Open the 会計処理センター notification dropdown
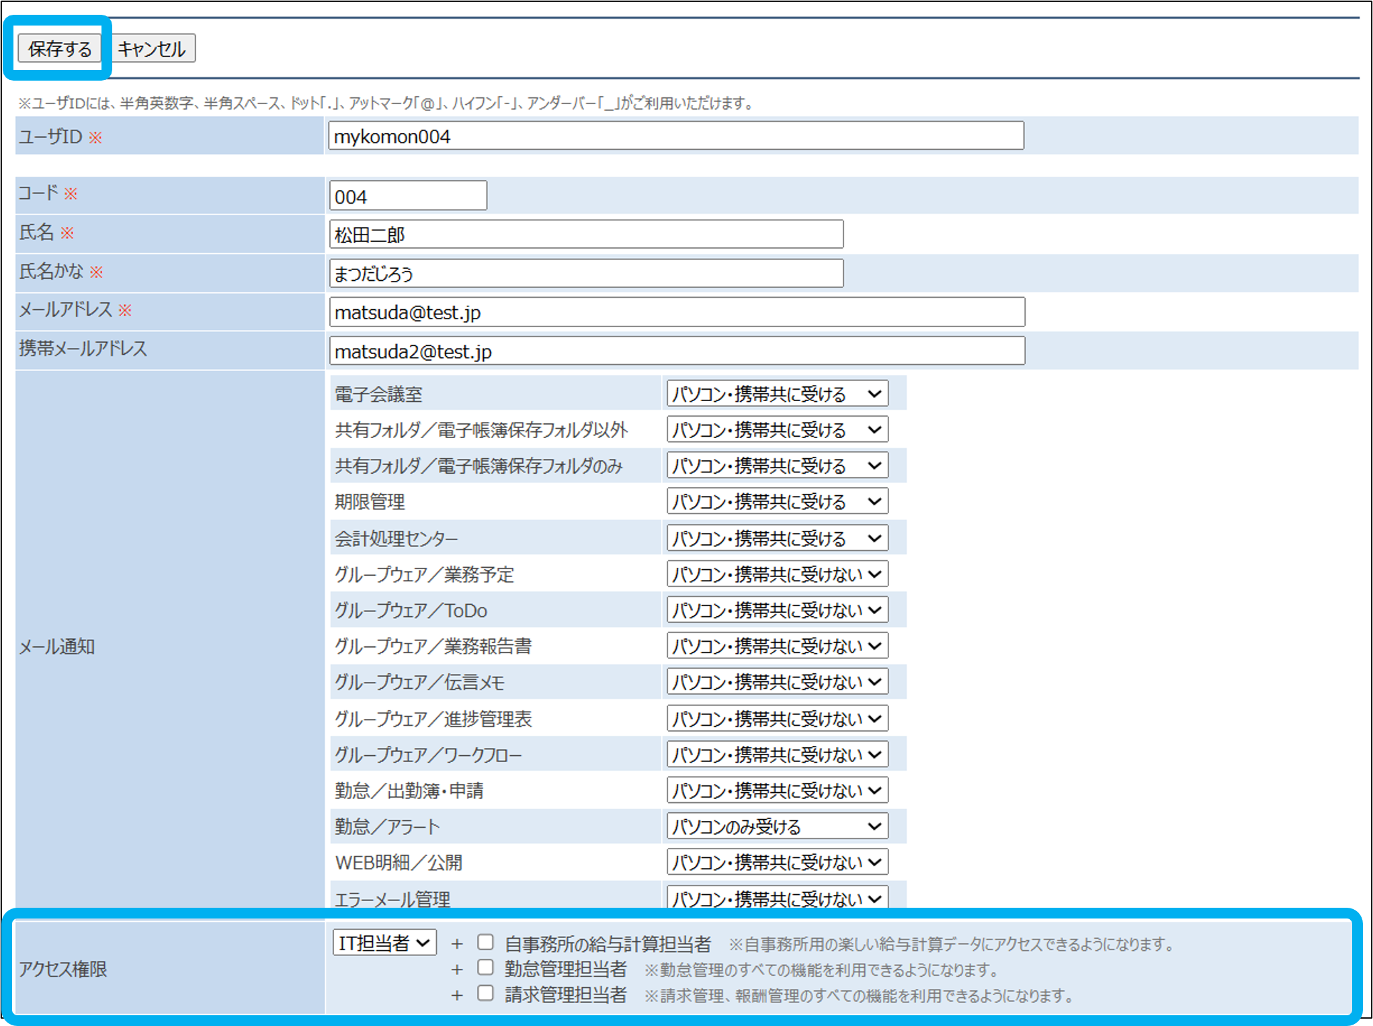The height and width of the screenshot is (1026, 1373). [x=777, y=538]
